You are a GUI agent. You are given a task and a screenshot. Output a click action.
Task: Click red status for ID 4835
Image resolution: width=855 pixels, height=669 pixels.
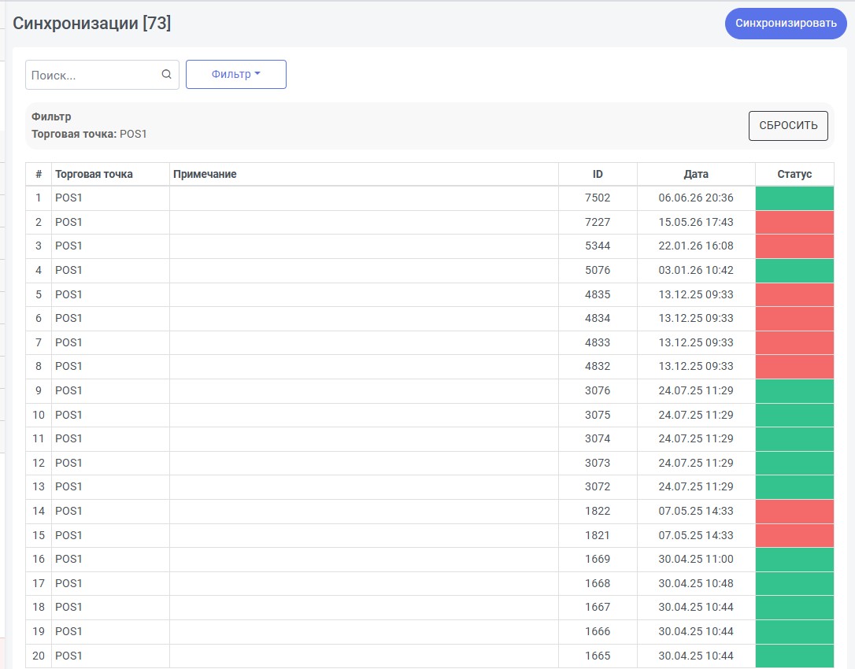click(794, 294)
